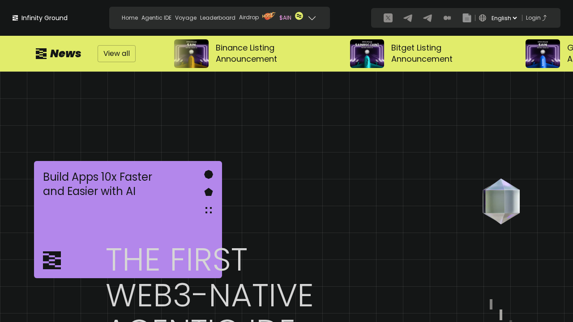Select the circle shape icon on purple card
The width and height of the screenshot is (573, 322).
208,174
